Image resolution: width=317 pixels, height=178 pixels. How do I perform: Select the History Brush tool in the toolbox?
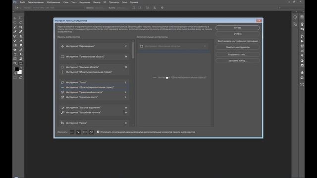click(x=15, y=41)
